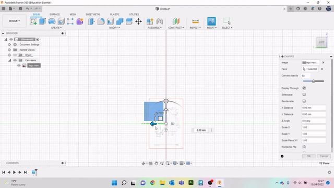Select the Create Sketch tool
The height and width of the screenshot is (188, 334).
33,21
